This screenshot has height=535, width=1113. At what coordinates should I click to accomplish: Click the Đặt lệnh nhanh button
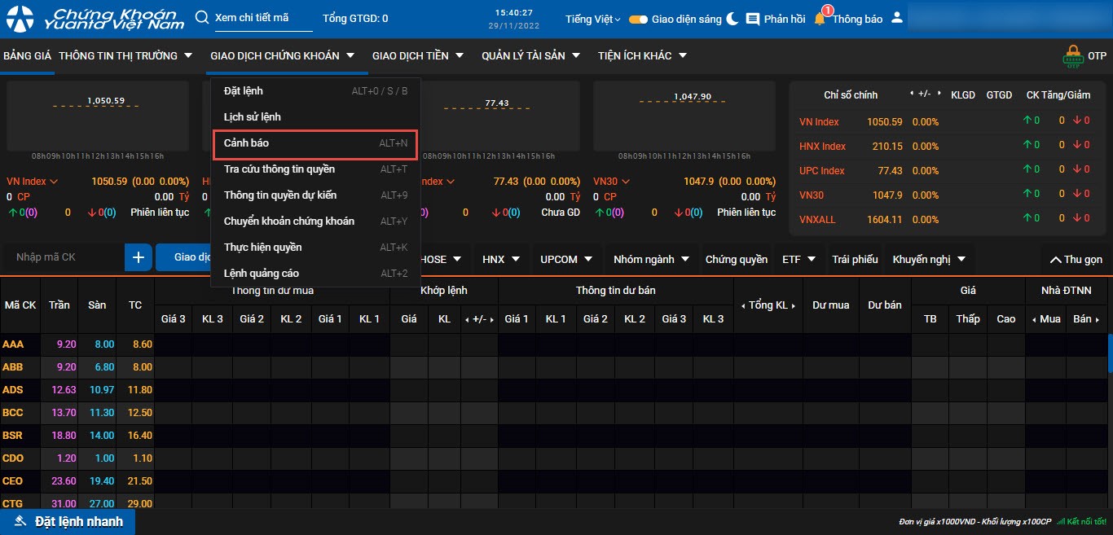point(68,521)
